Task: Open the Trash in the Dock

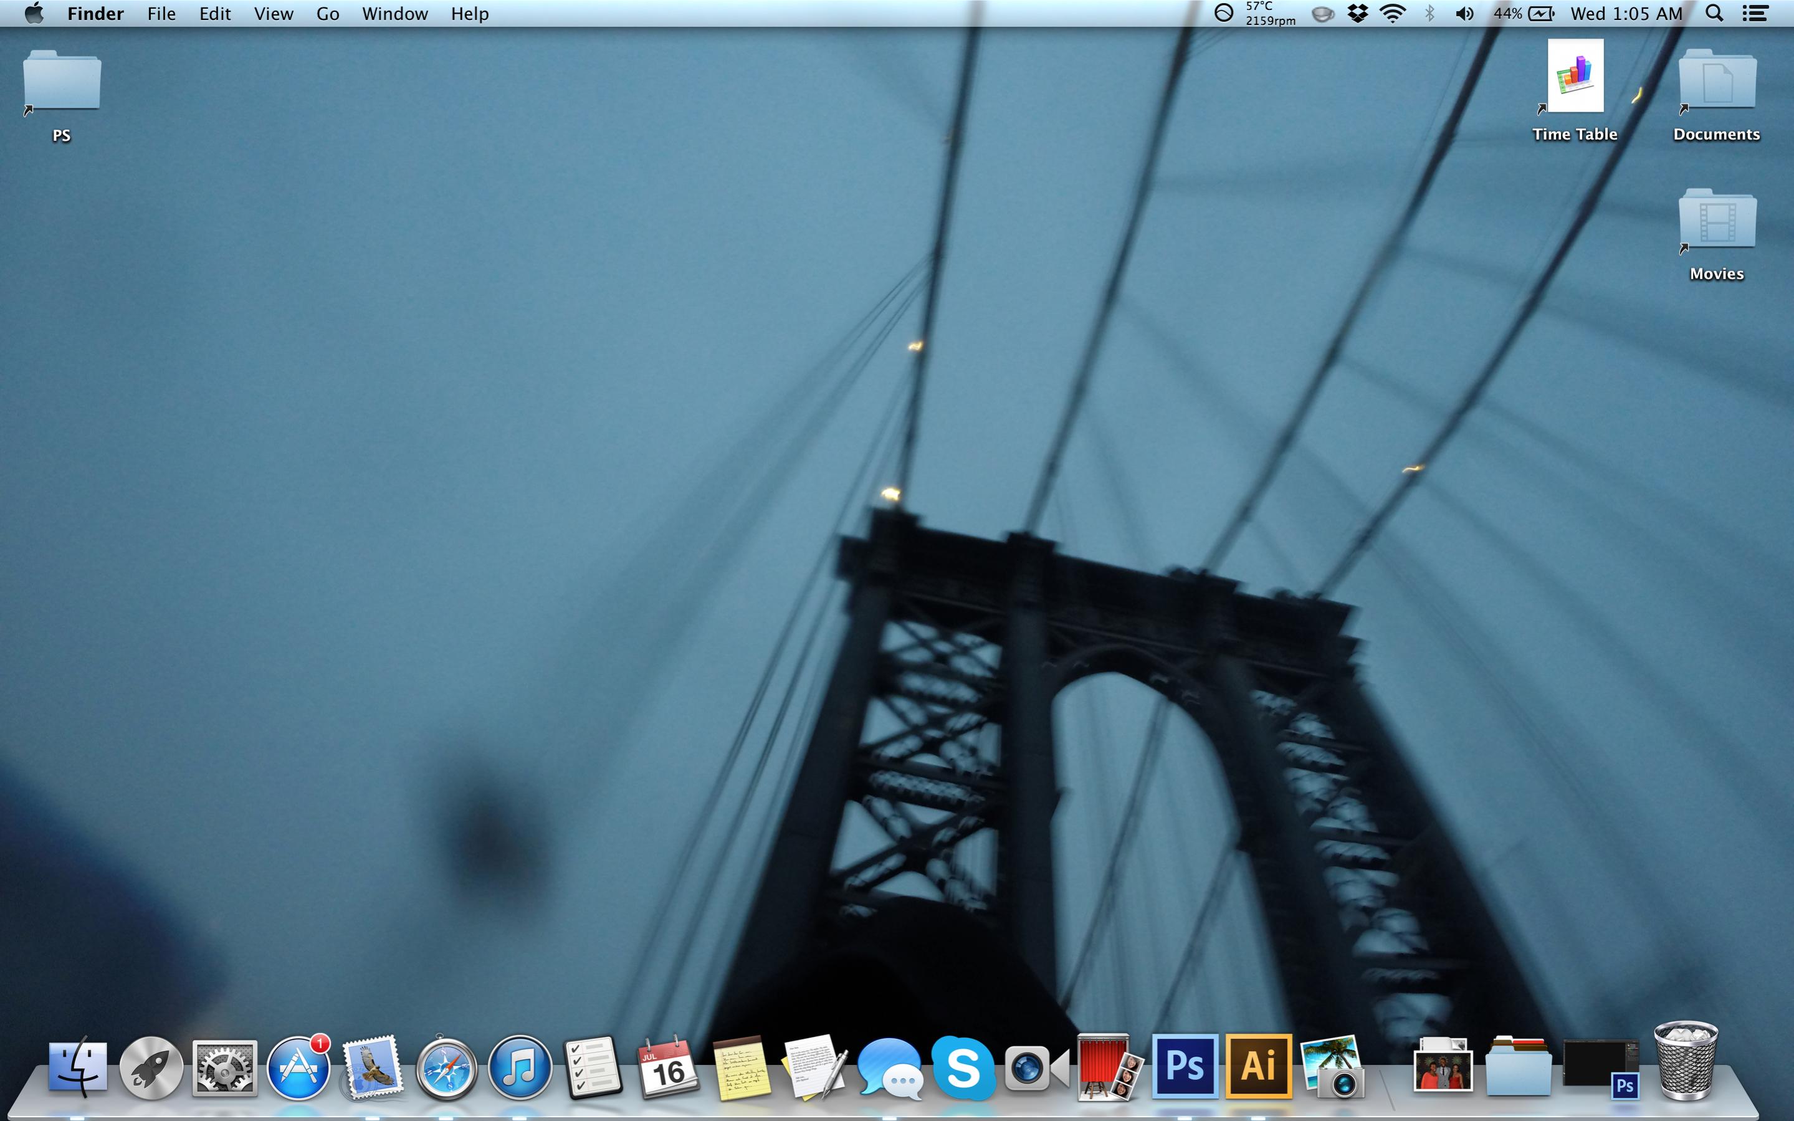Action: (1686, 1060)
